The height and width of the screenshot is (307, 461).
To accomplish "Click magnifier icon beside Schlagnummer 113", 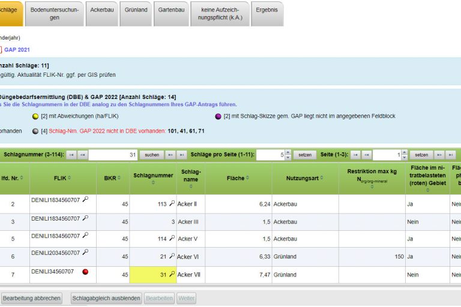I will coord(172,203).
